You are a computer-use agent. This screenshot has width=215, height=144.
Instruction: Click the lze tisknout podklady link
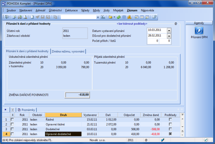[132, 24]
